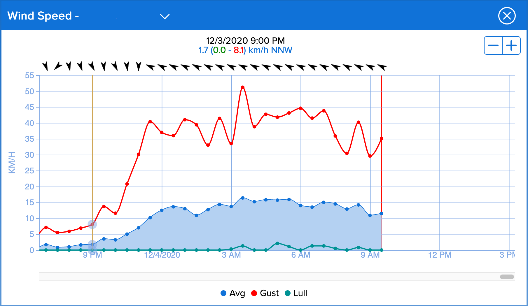Click the Lull peak point after 3 AM
The image size is (528, 306).
pyautogui.click(x=277, y=243)
